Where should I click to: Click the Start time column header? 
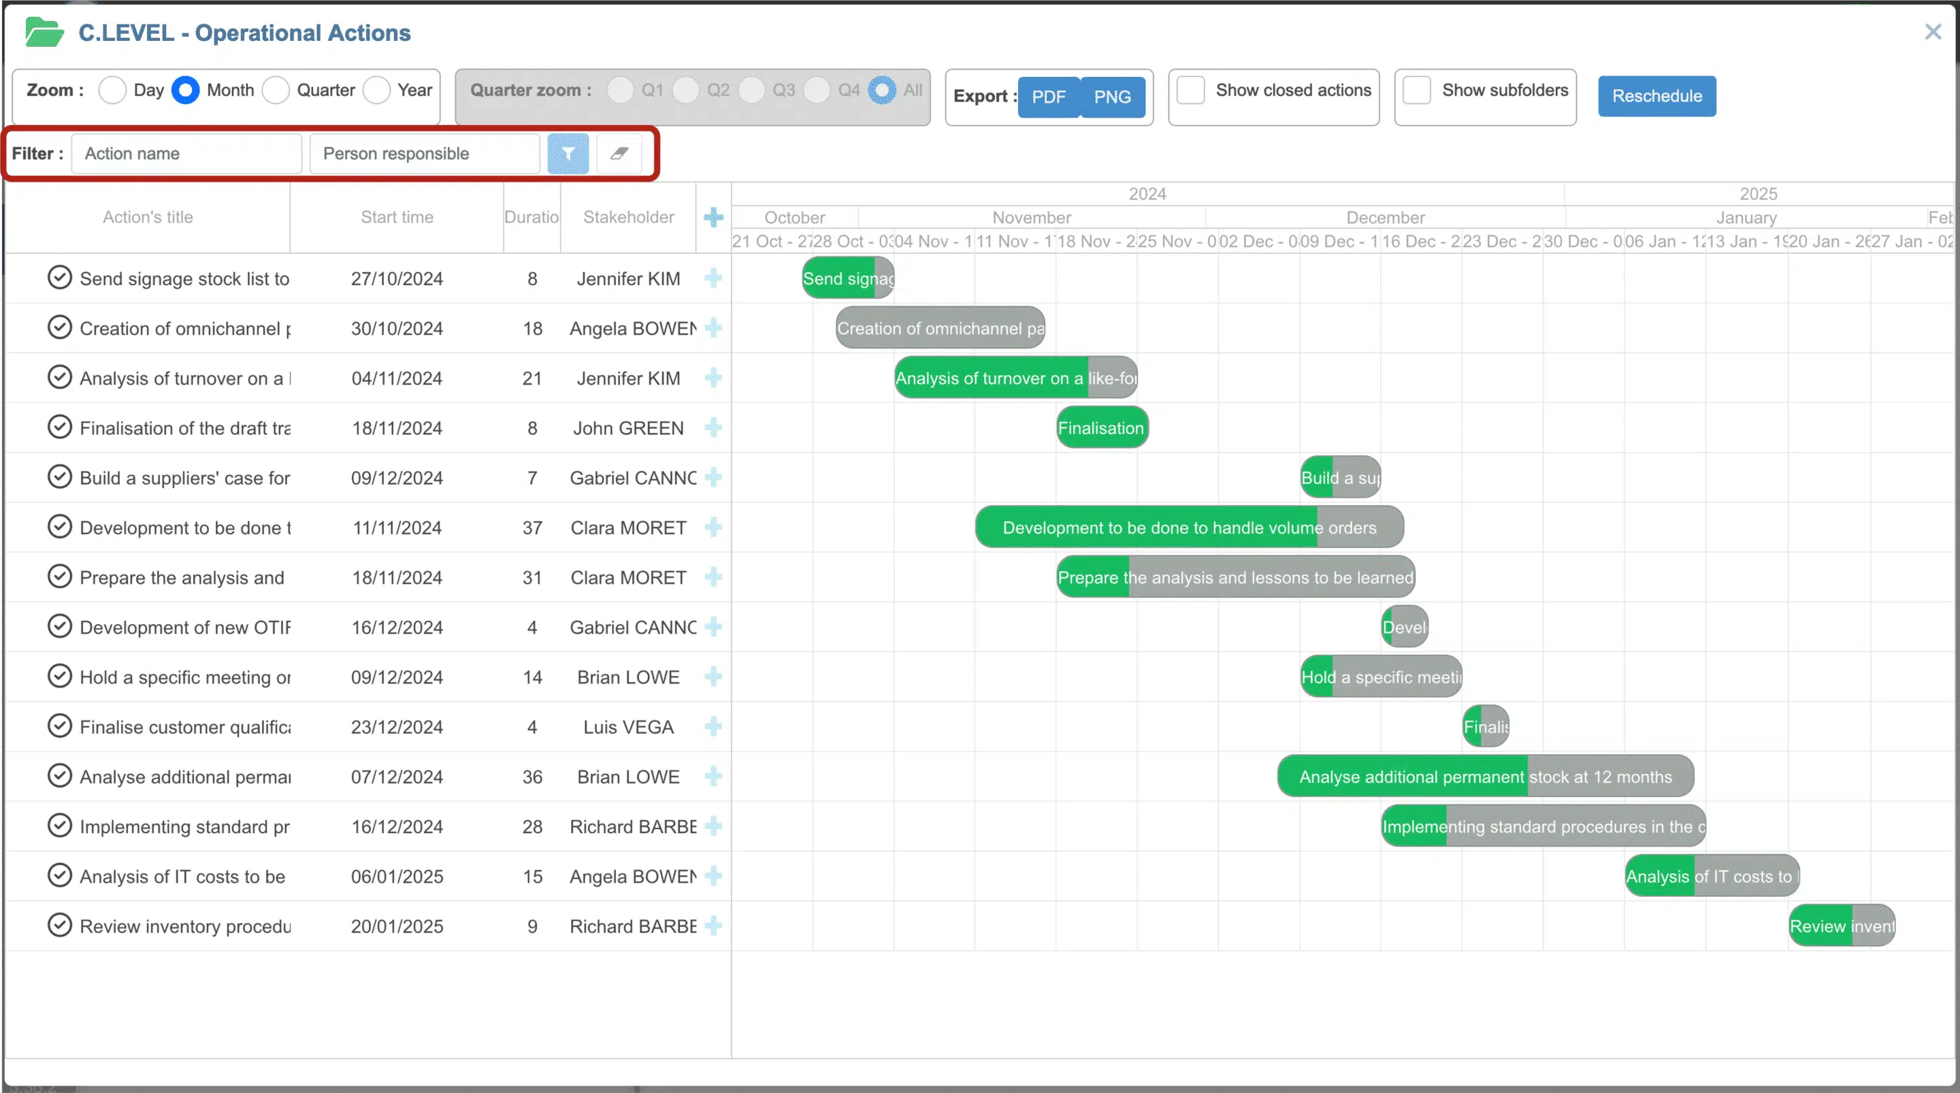tap(397, 218)
